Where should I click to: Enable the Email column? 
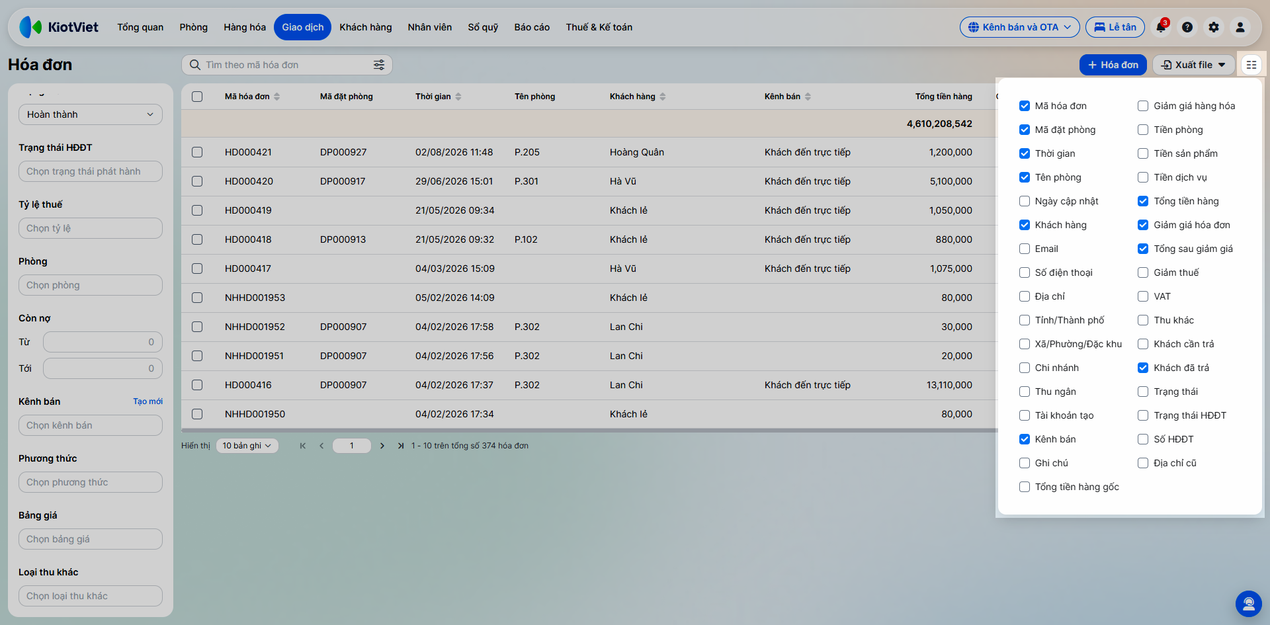(x=1025, y=249)
